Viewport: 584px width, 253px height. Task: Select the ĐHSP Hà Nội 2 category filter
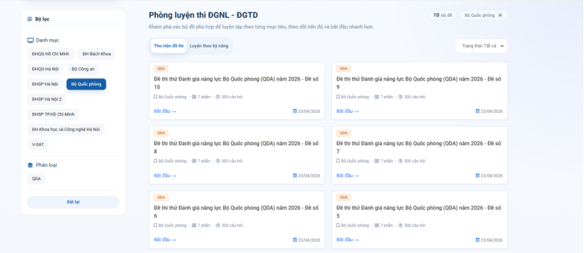tap(46, 100)
